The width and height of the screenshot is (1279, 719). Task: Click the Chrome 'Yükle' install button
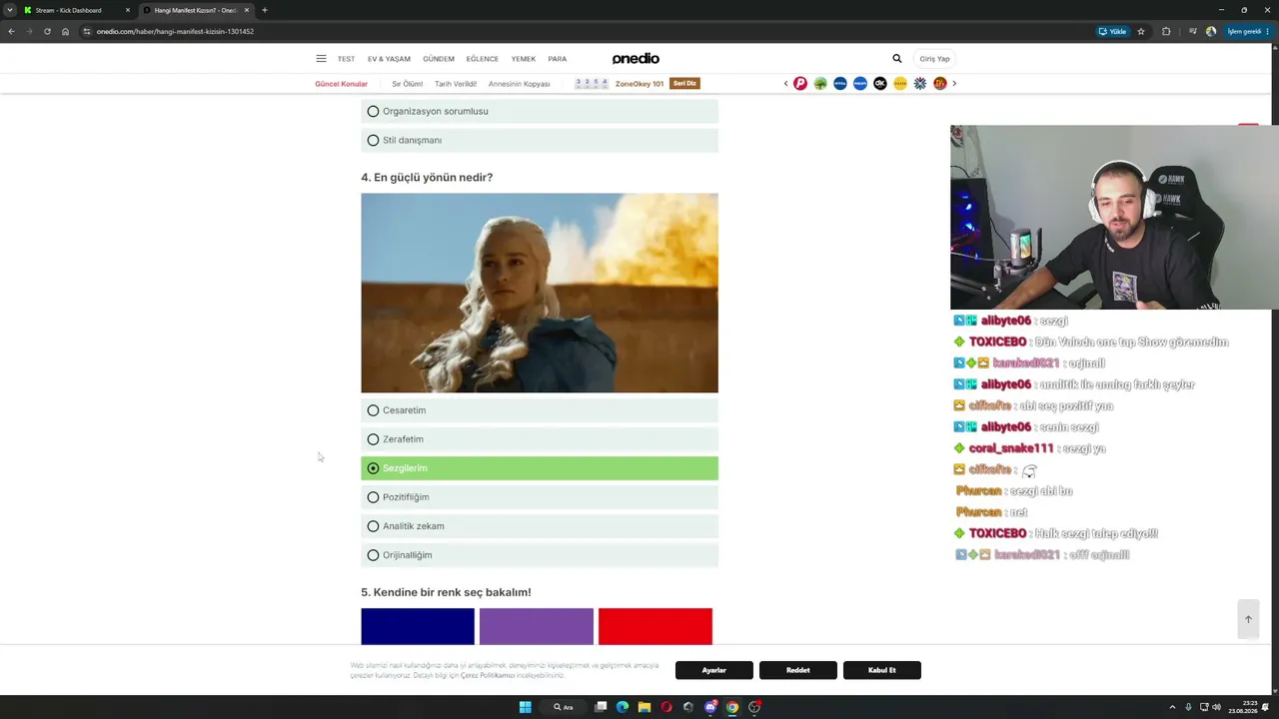click(x=1112, y=31)
